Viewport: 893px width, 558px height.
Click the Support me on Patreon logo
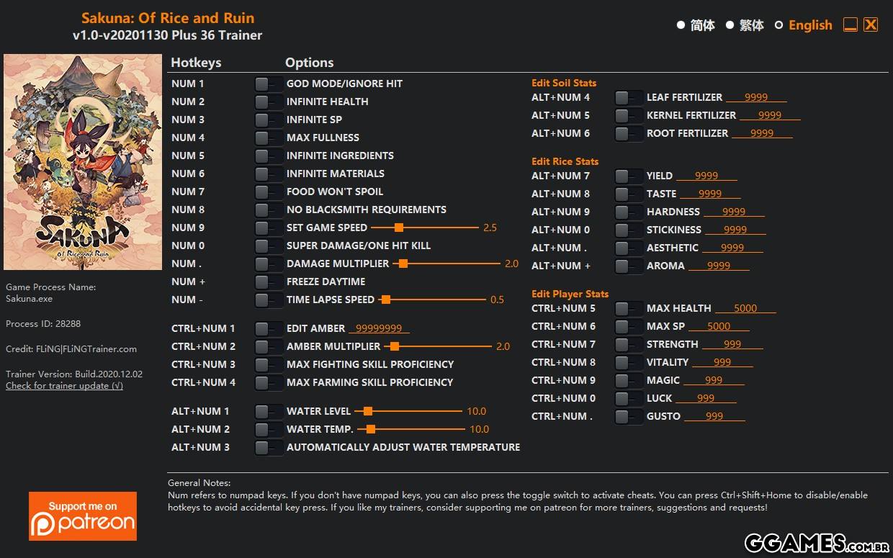83,516
